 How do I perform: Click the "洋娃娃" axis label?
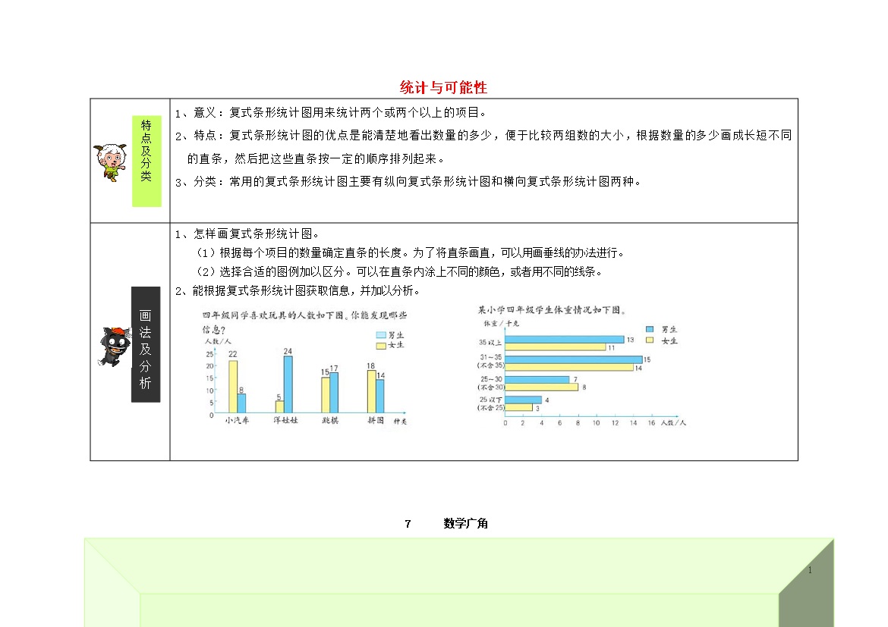pyautogui.click(x=285, y=421)
